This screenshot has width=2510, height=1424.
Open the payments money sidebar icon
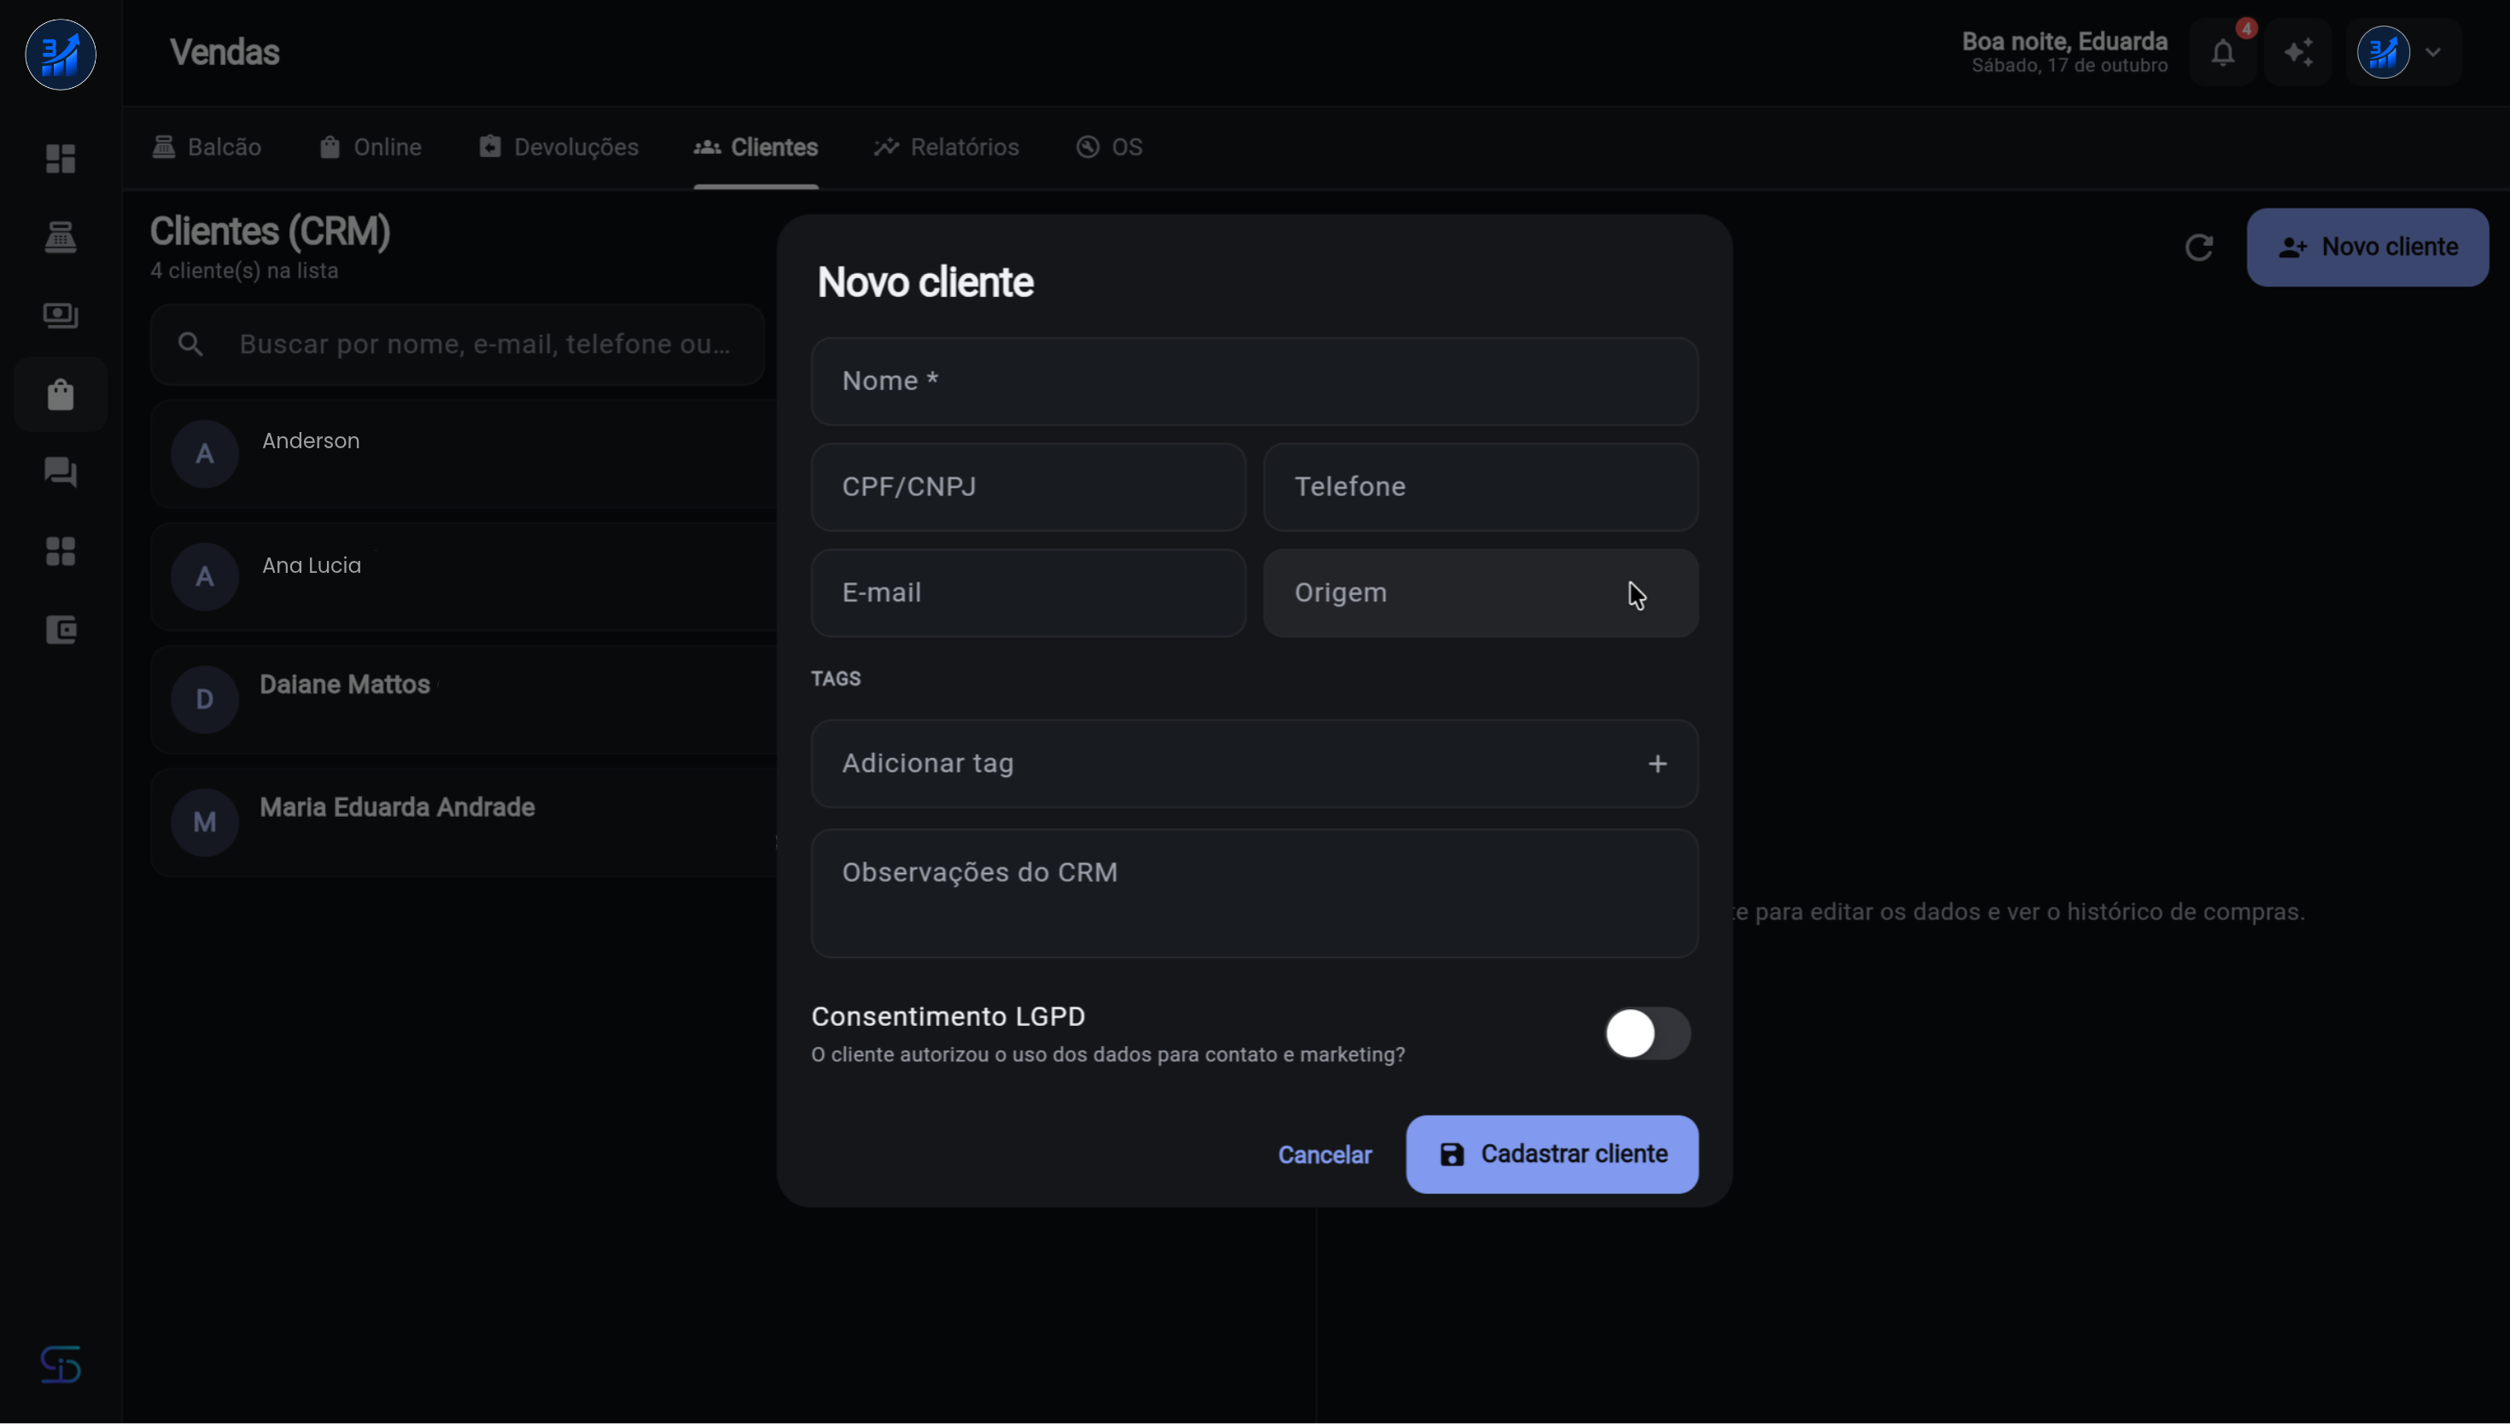coord(61,315)
